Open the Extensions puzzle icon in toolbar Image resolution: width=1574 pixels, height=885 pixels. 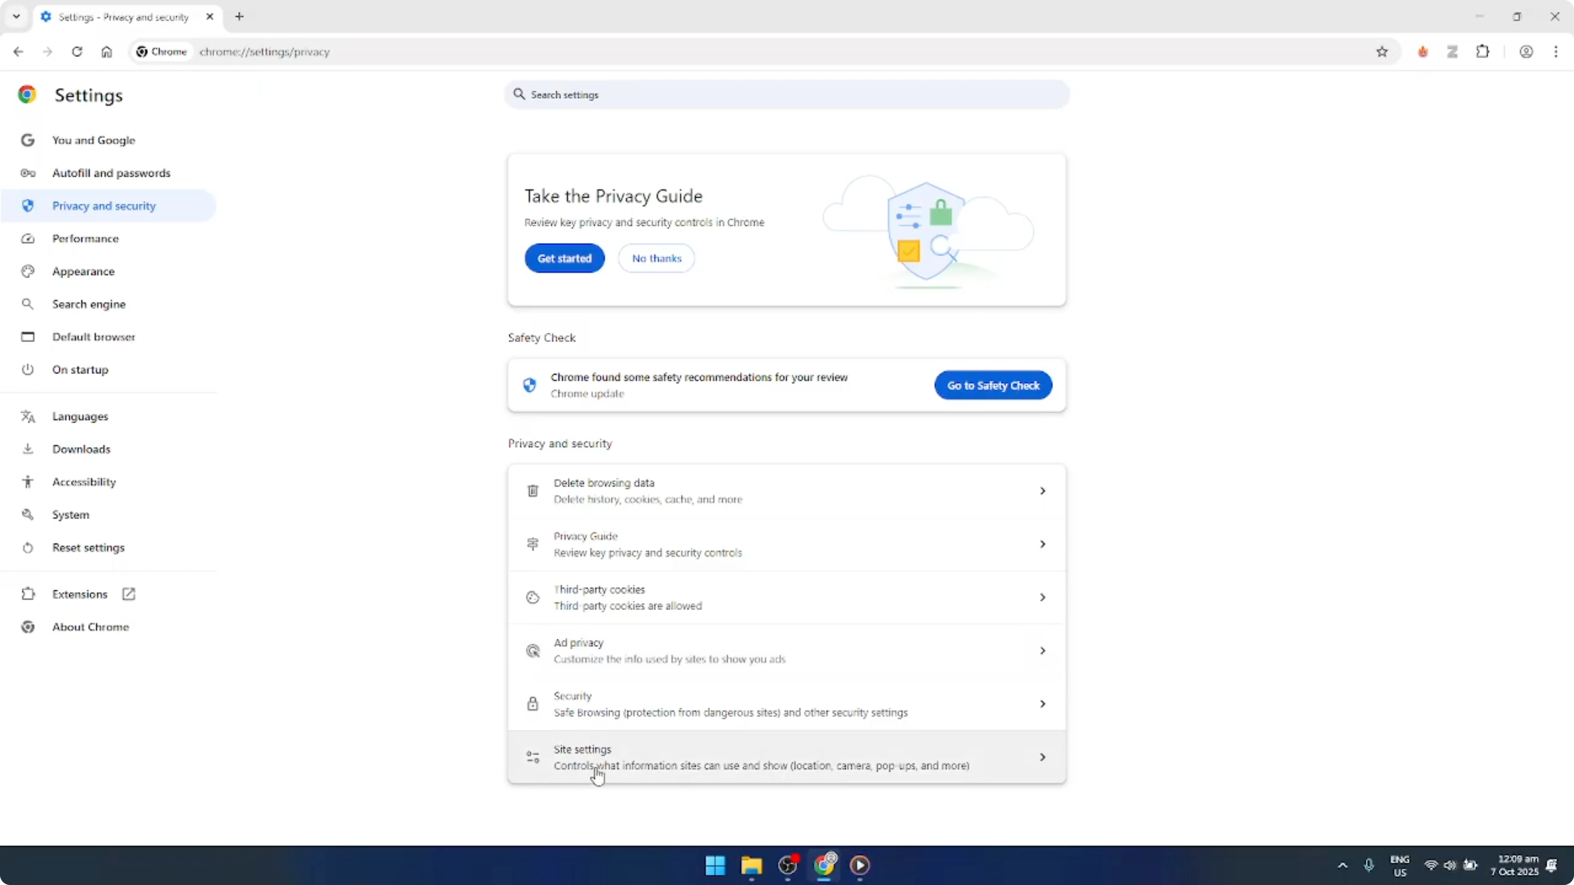tap(1484, 52)
